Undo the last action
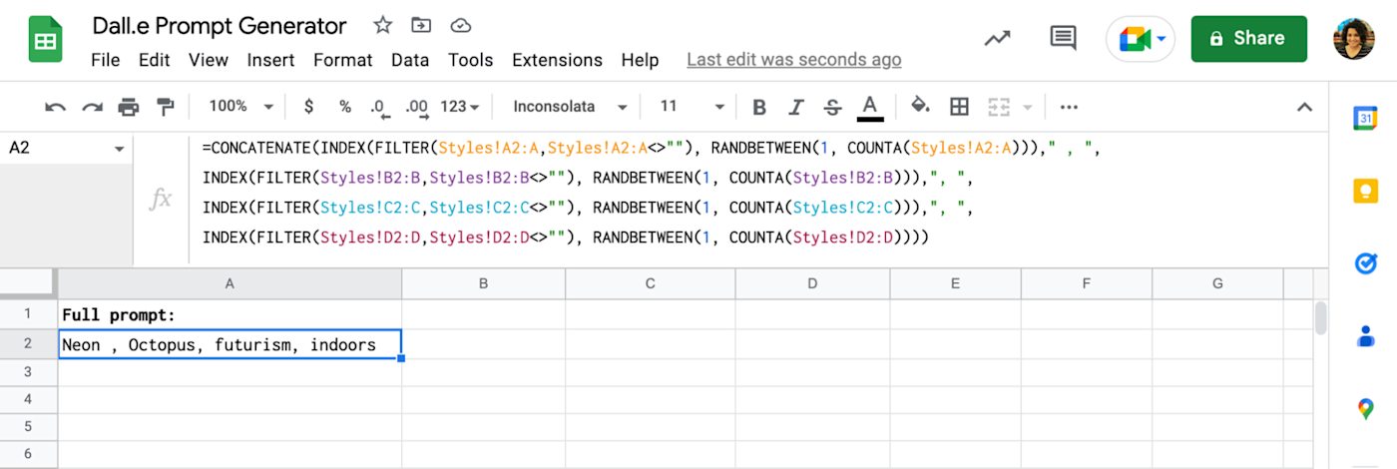The height and width of the screenshot is (469, 1397). pos(56,107)
